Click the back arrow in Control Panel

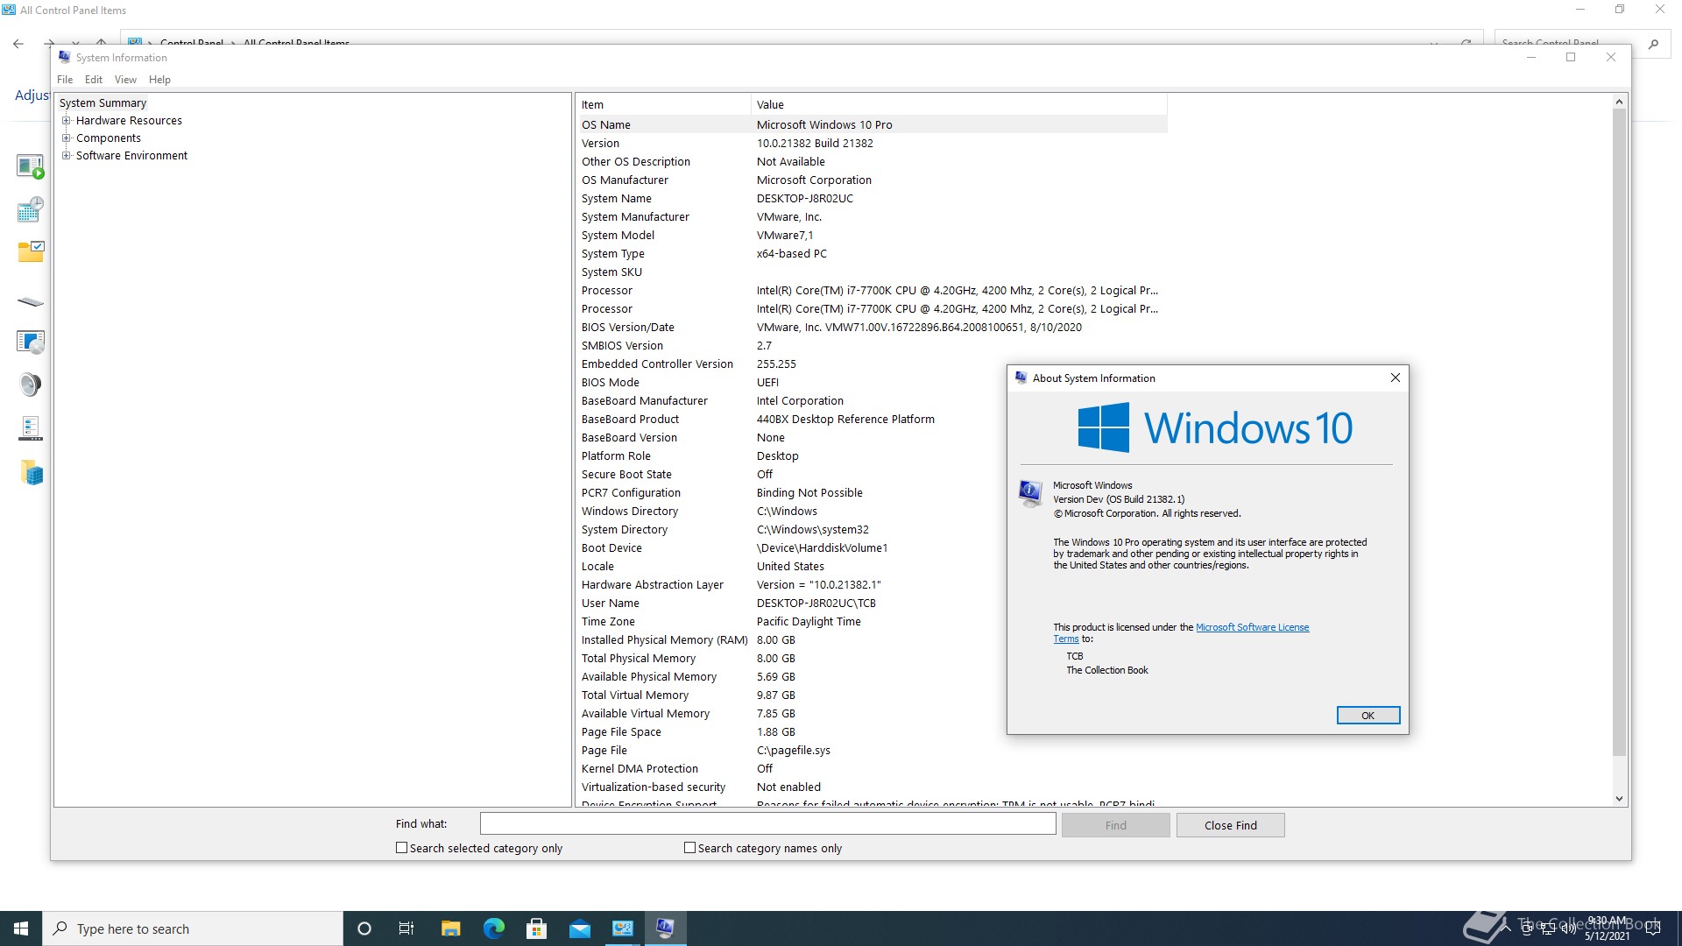[18, 43]
